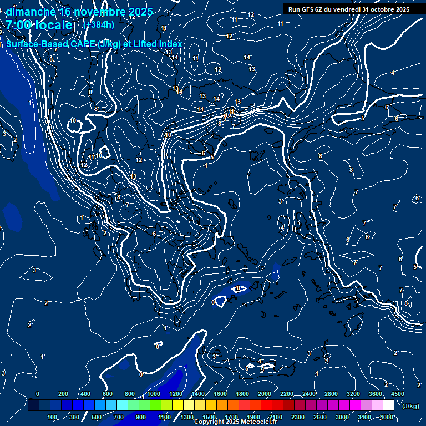426x426 pixels.
Task: Click the legend value "4500"
Action: [x=398, y=394]
